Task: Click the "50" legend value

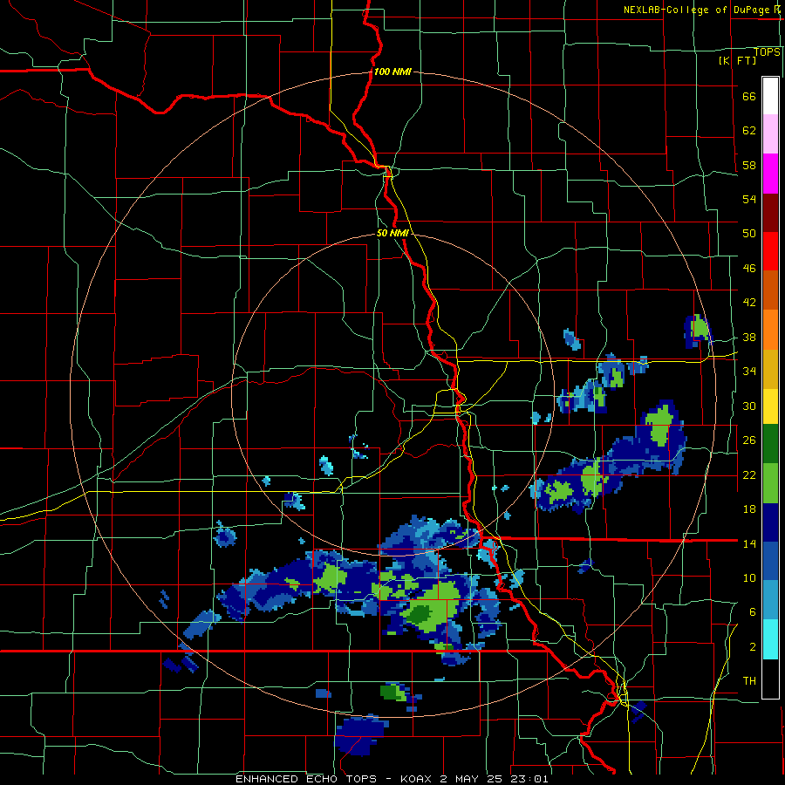Action: 749,234
